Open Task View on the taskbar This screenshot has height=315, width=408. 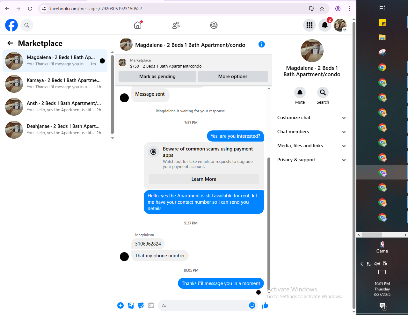382,7
